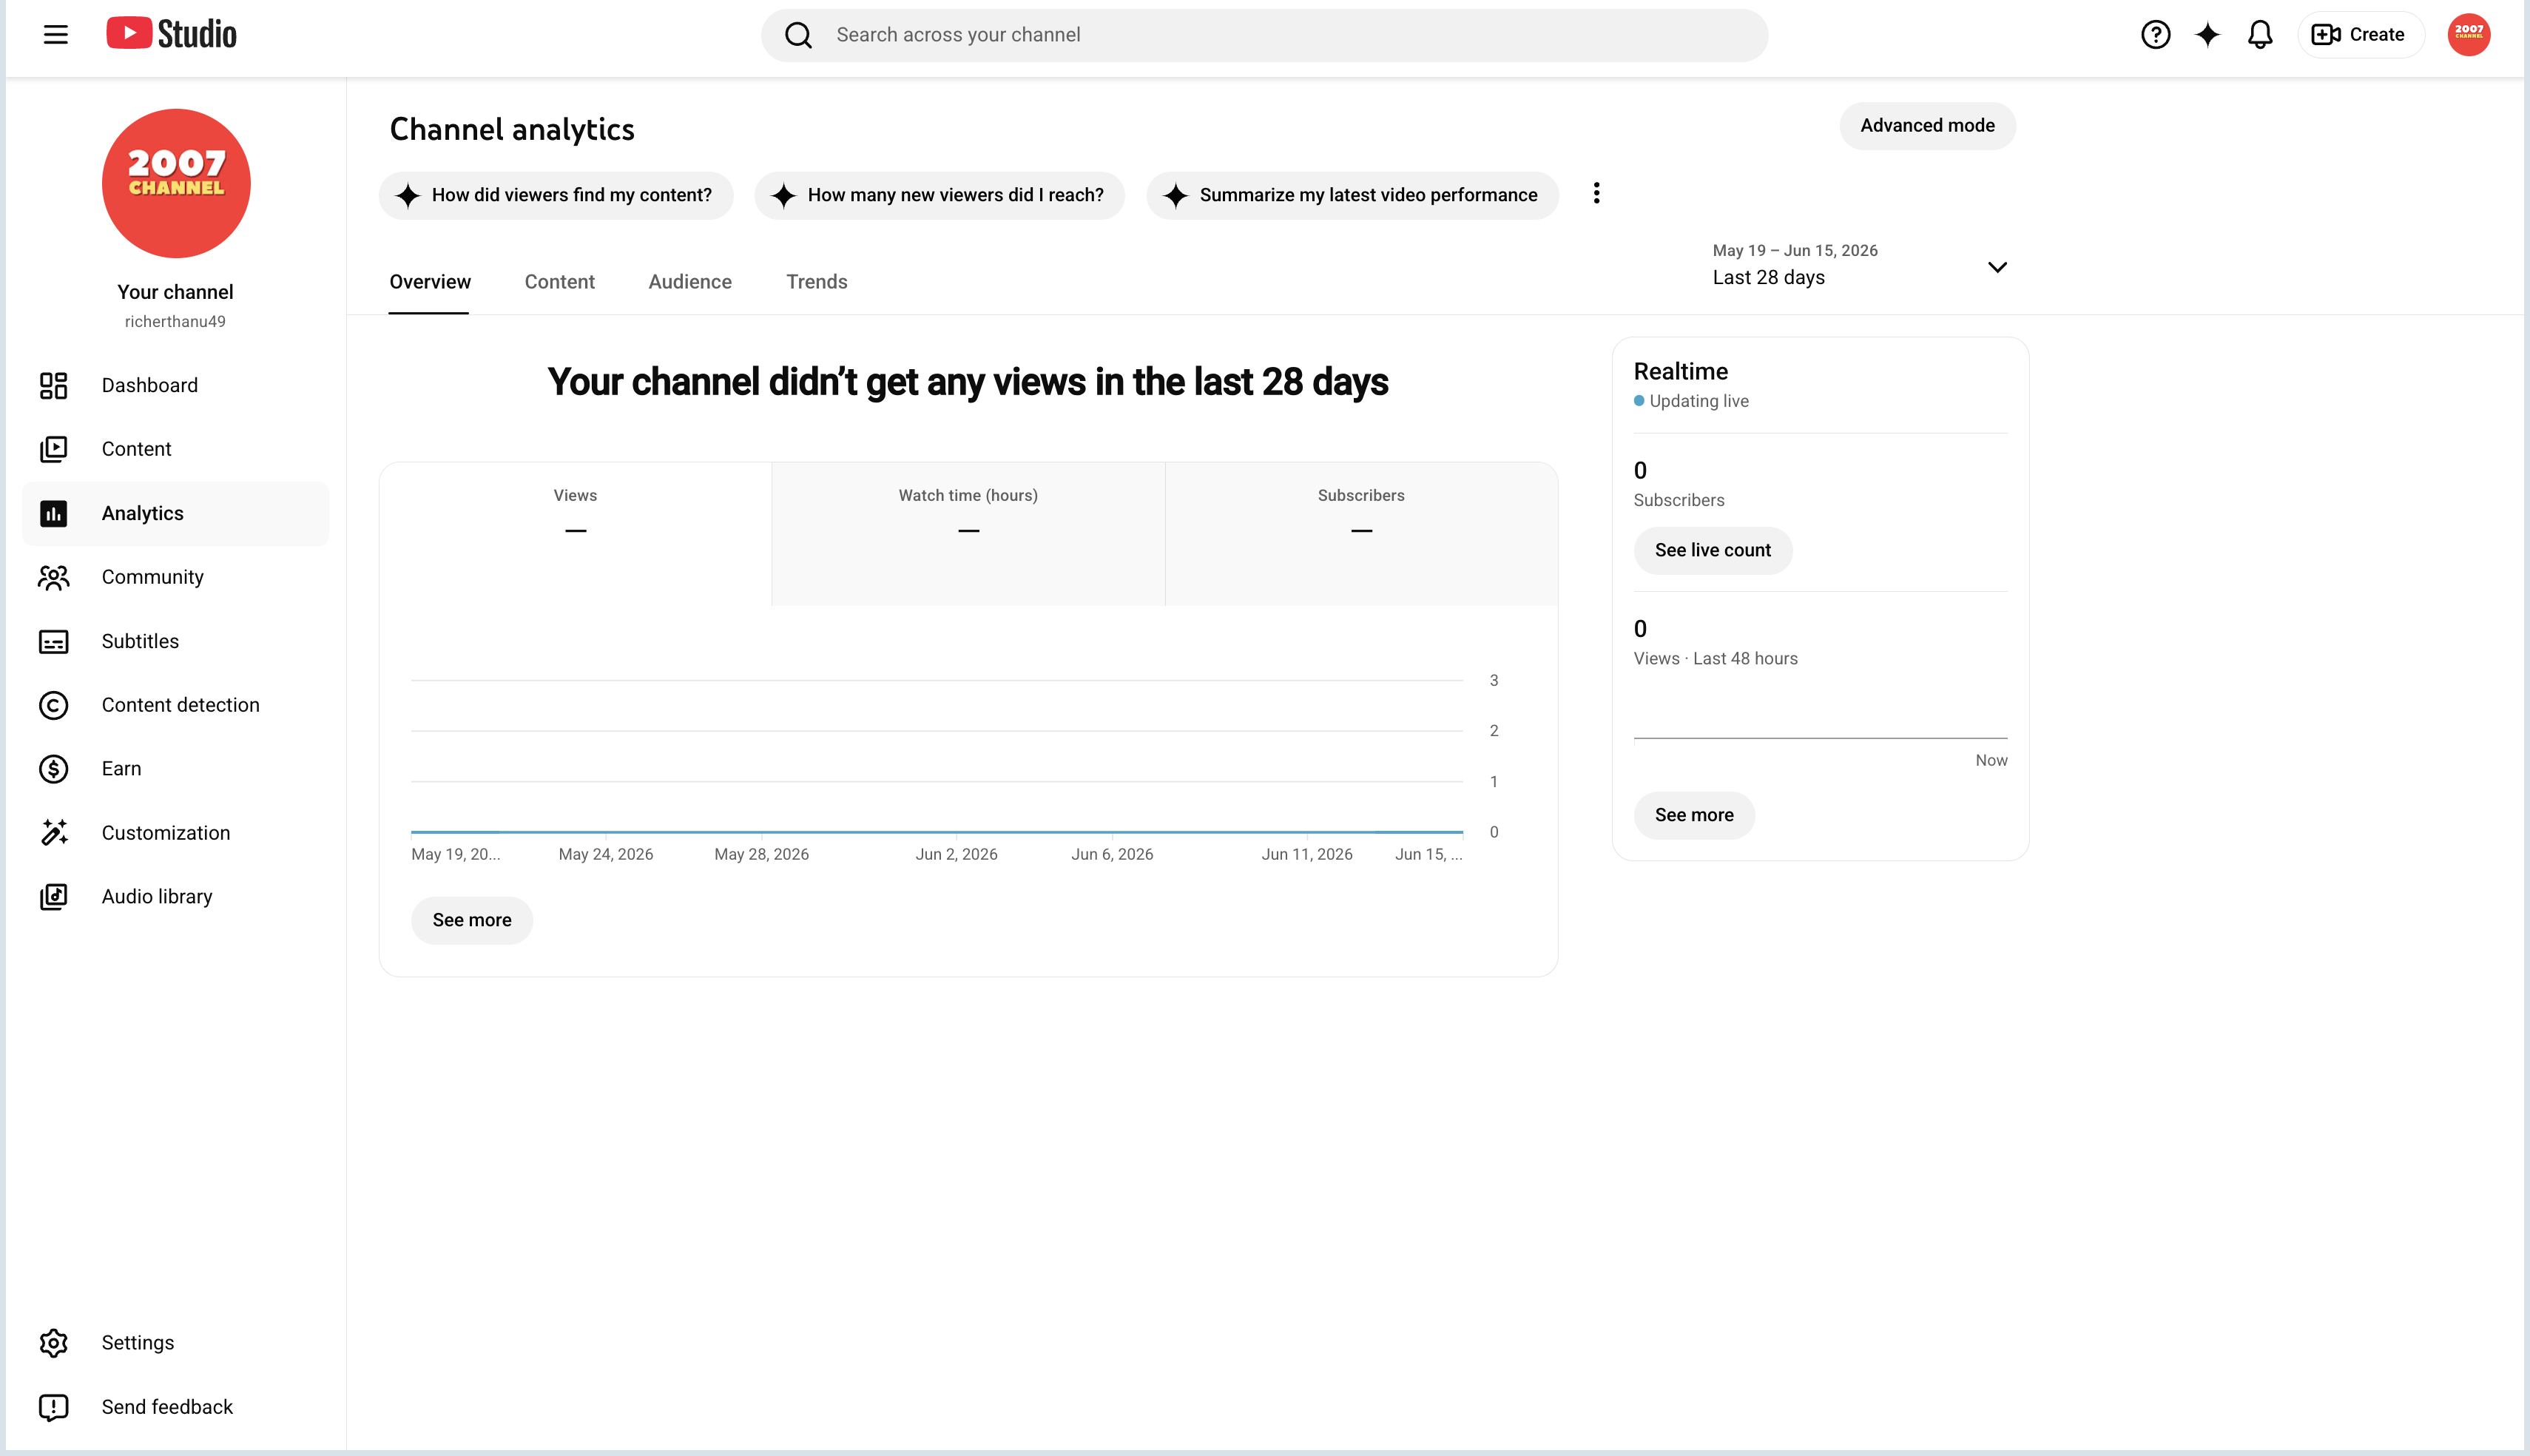Click the Subtitles sidebar icon
Screen dimensions: 2530x1456
tap(54, 641)
